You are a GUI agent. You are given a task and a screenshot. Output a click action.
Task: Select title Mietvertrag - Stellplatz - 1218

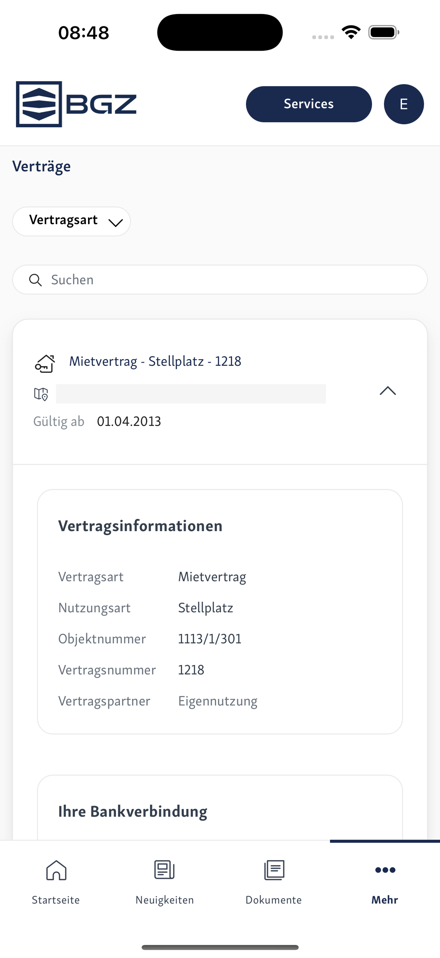click(x=155, y=361)
